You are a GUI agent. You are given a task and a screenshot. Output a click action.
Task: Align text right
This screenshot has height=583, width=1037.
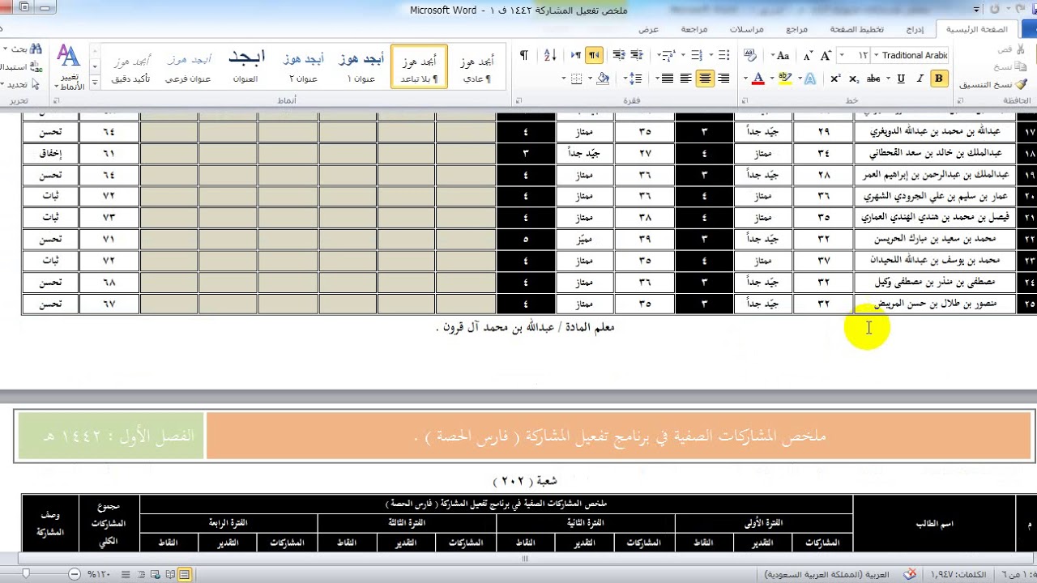pos(723,79)
